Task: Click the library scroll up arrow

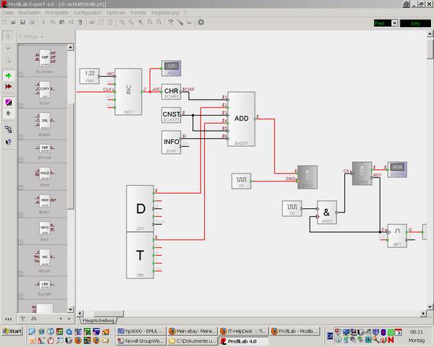Action: point(70,47)
